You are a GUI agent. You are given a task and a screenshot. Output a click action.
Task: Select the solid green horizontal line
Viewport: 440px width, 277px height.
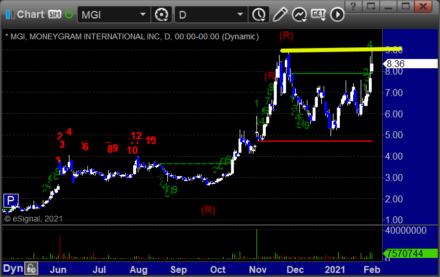331,73
